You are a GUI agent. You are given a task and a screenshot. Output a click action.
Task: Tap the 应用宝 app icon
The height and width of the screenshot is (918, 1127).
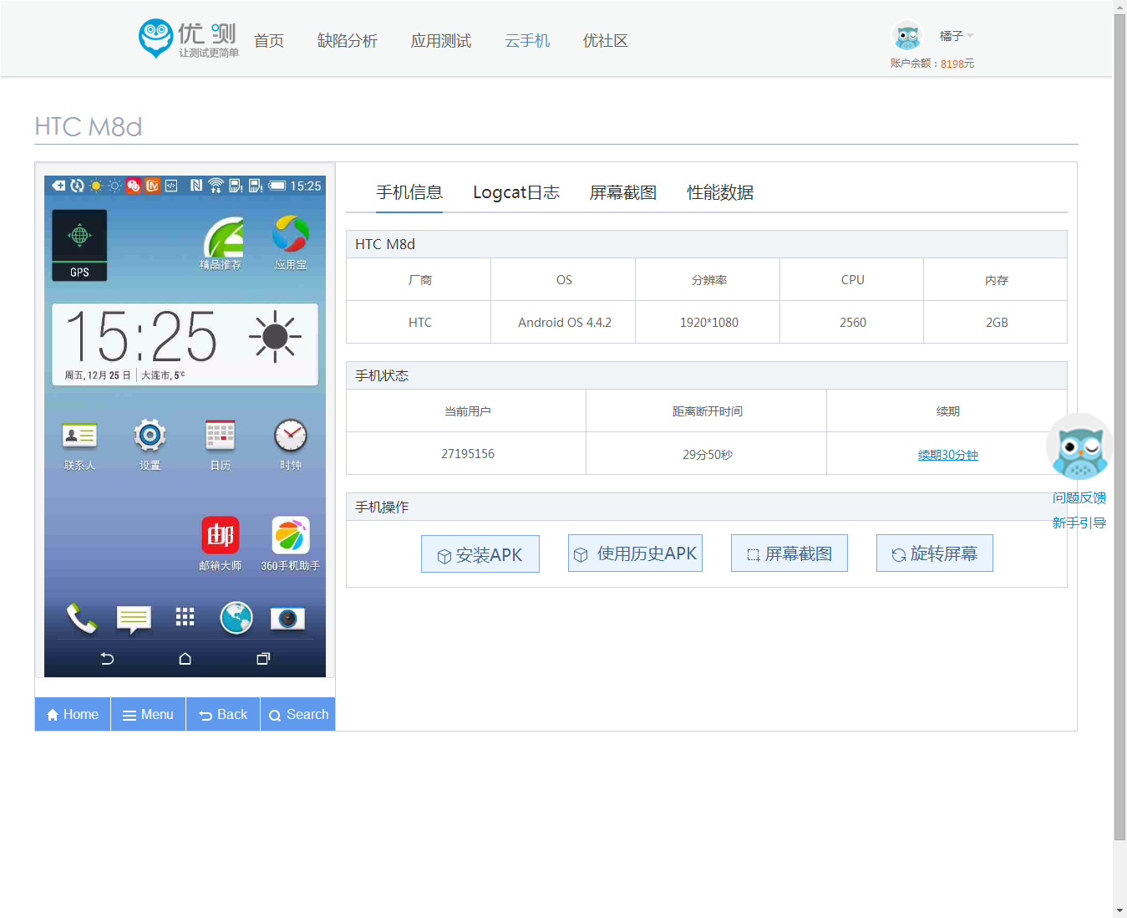291,236
